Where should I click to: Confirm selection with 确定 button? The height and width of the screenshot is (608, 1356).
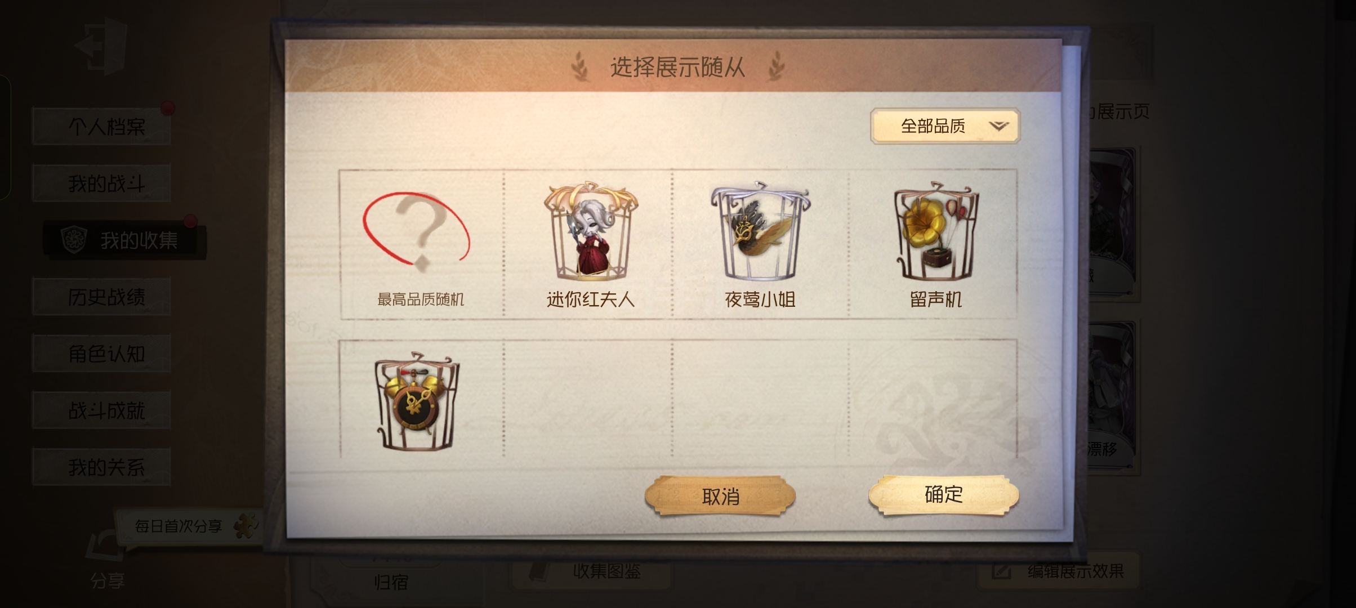click(944, 495)
